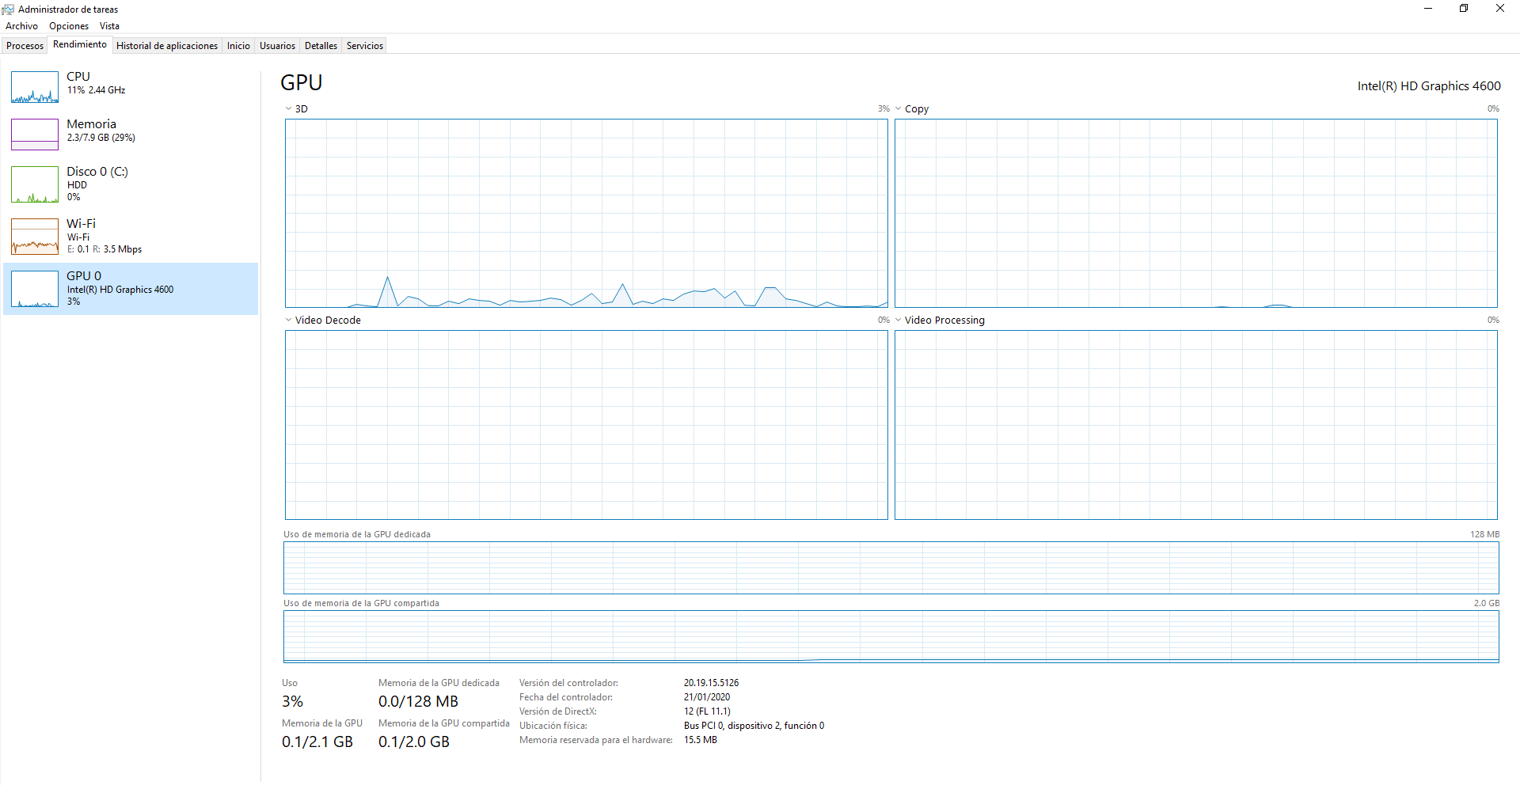Open the Opciones menu
This screenshot has width=1520, height=789.
tap(69, 26)
